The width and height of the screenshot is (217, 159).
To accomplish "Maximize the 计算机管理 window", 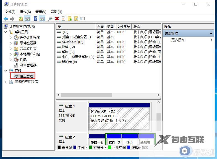I will coord(196,4).
